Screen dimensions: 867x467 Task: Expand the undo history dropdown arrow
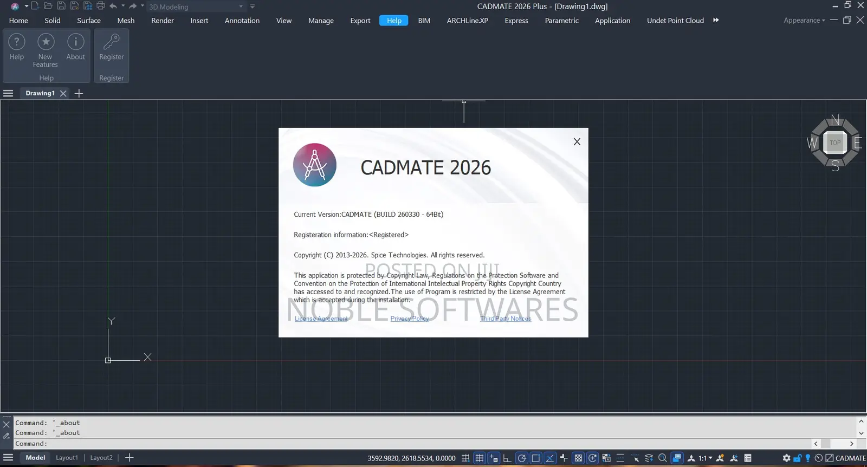pyautogui.click(x=123, y=6)
